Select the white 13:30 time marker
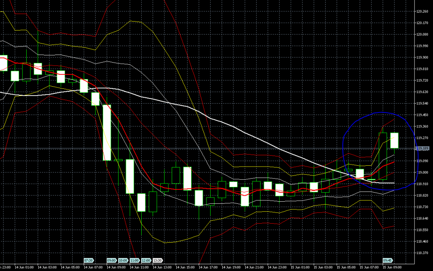The width and height of the screenshot is (433, 271). [158, 260]
